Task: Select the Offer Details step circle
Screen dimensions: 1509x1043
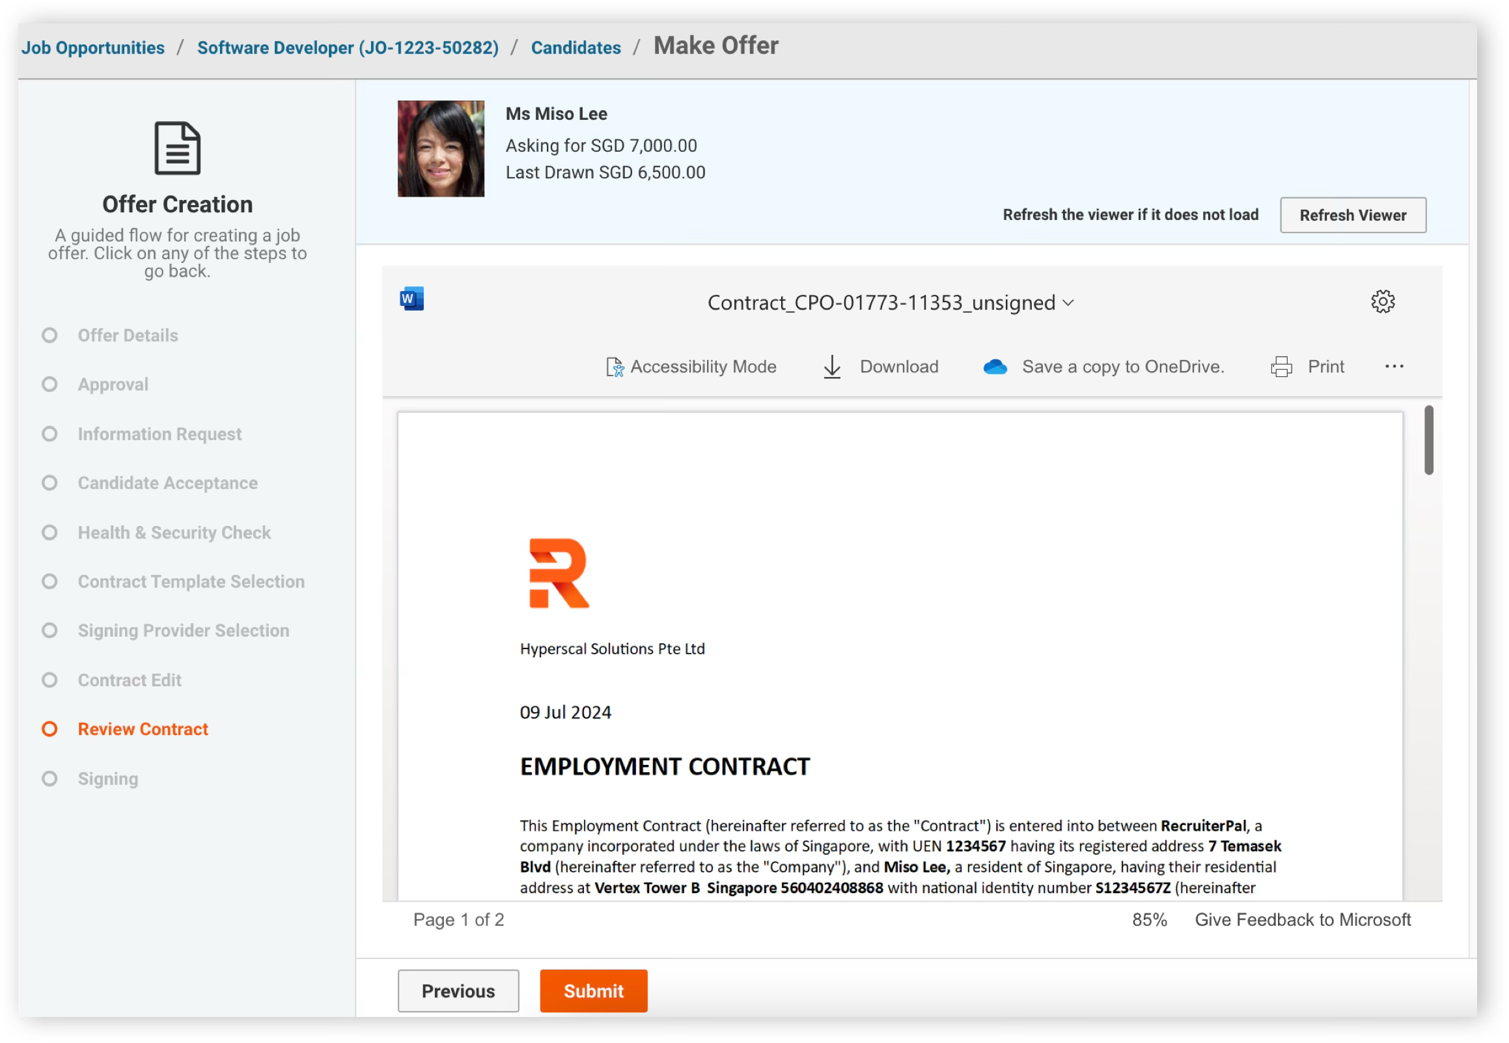Action: pos(49,335)
